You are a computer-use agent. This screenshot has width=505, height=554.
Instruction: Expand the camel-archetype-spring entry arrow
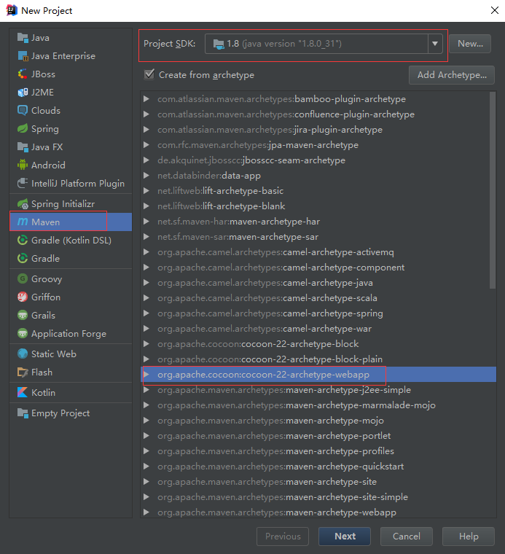[146, 313]
